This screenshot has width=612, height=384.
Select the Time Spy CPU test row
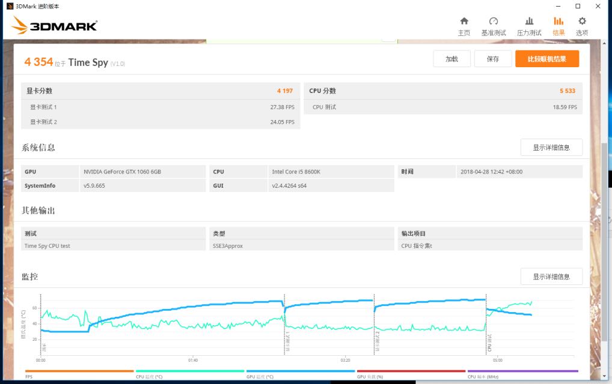113,246
